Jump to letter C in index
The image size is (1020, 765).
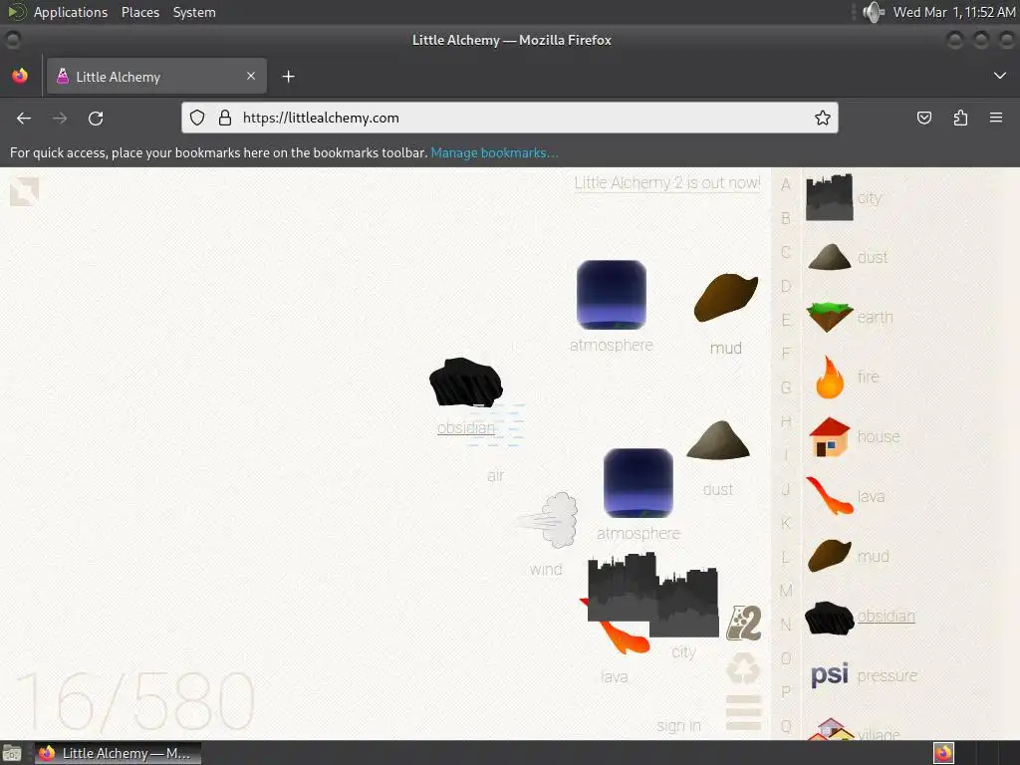[786, 252]
